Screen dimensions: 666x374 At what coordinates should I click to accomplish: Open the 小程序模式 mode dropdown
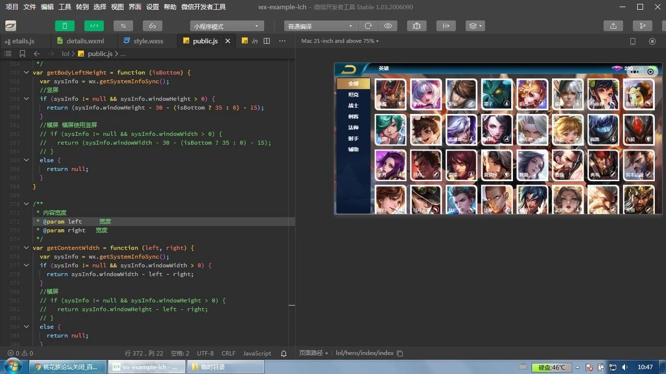point(227,26)
